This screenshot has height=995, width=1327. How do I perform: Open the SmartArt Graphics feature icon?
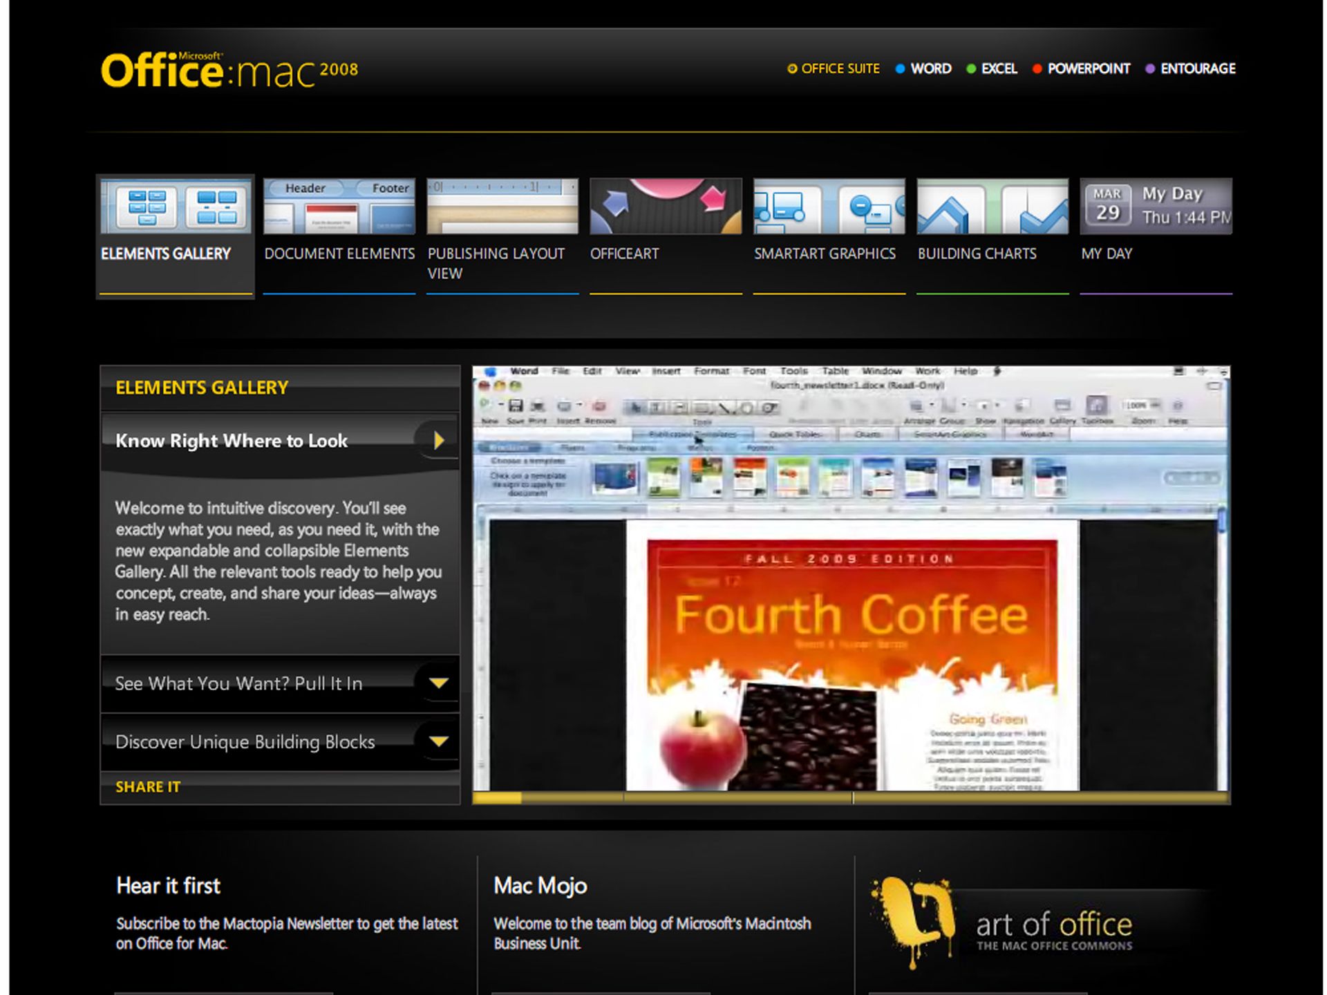click(829, 205)
